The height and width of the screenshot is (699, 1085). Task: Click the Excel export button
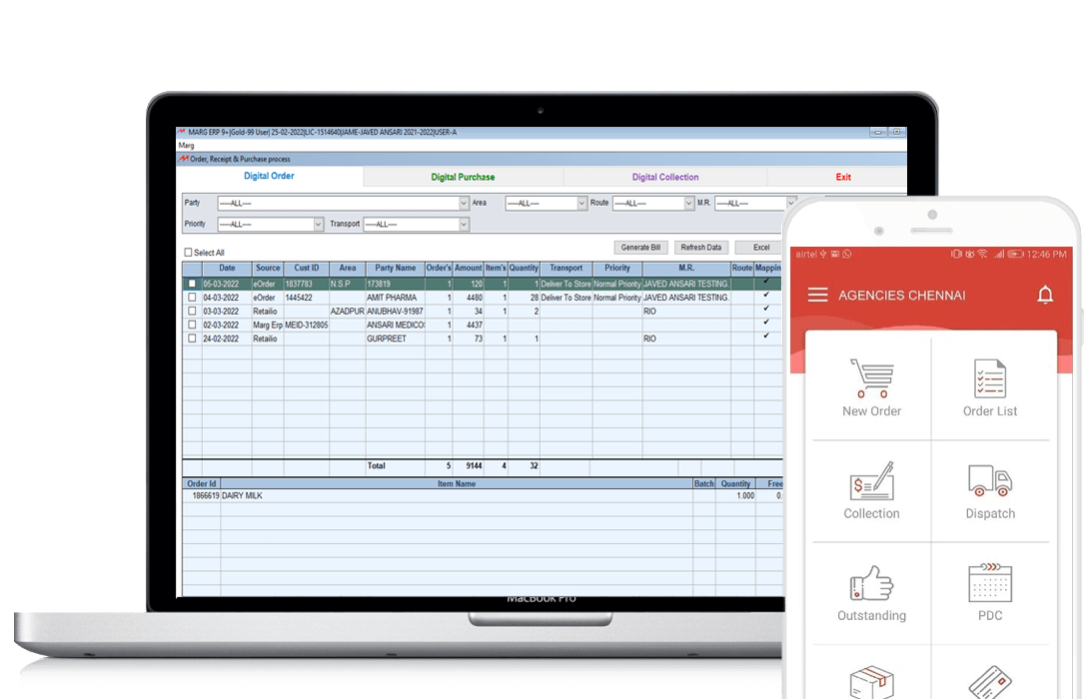click(x=760, y=248)
